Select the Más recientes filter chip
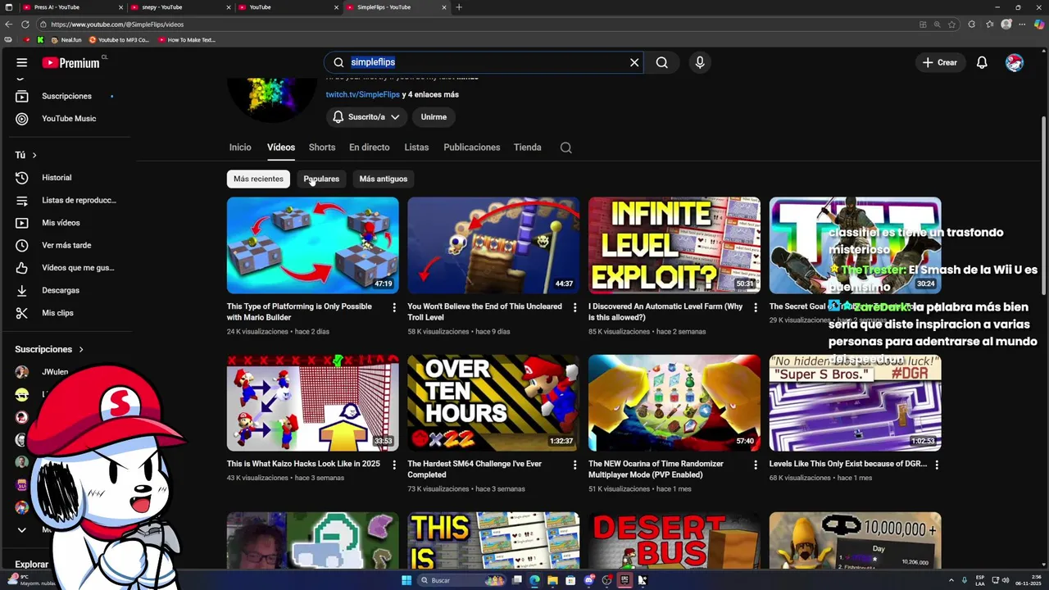1049x590 pixels. pos(258,179)
